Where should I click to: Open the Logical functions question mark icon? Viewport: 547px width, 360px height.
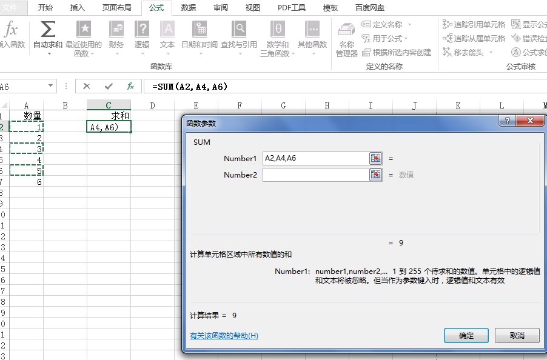[x=142, y=28]
